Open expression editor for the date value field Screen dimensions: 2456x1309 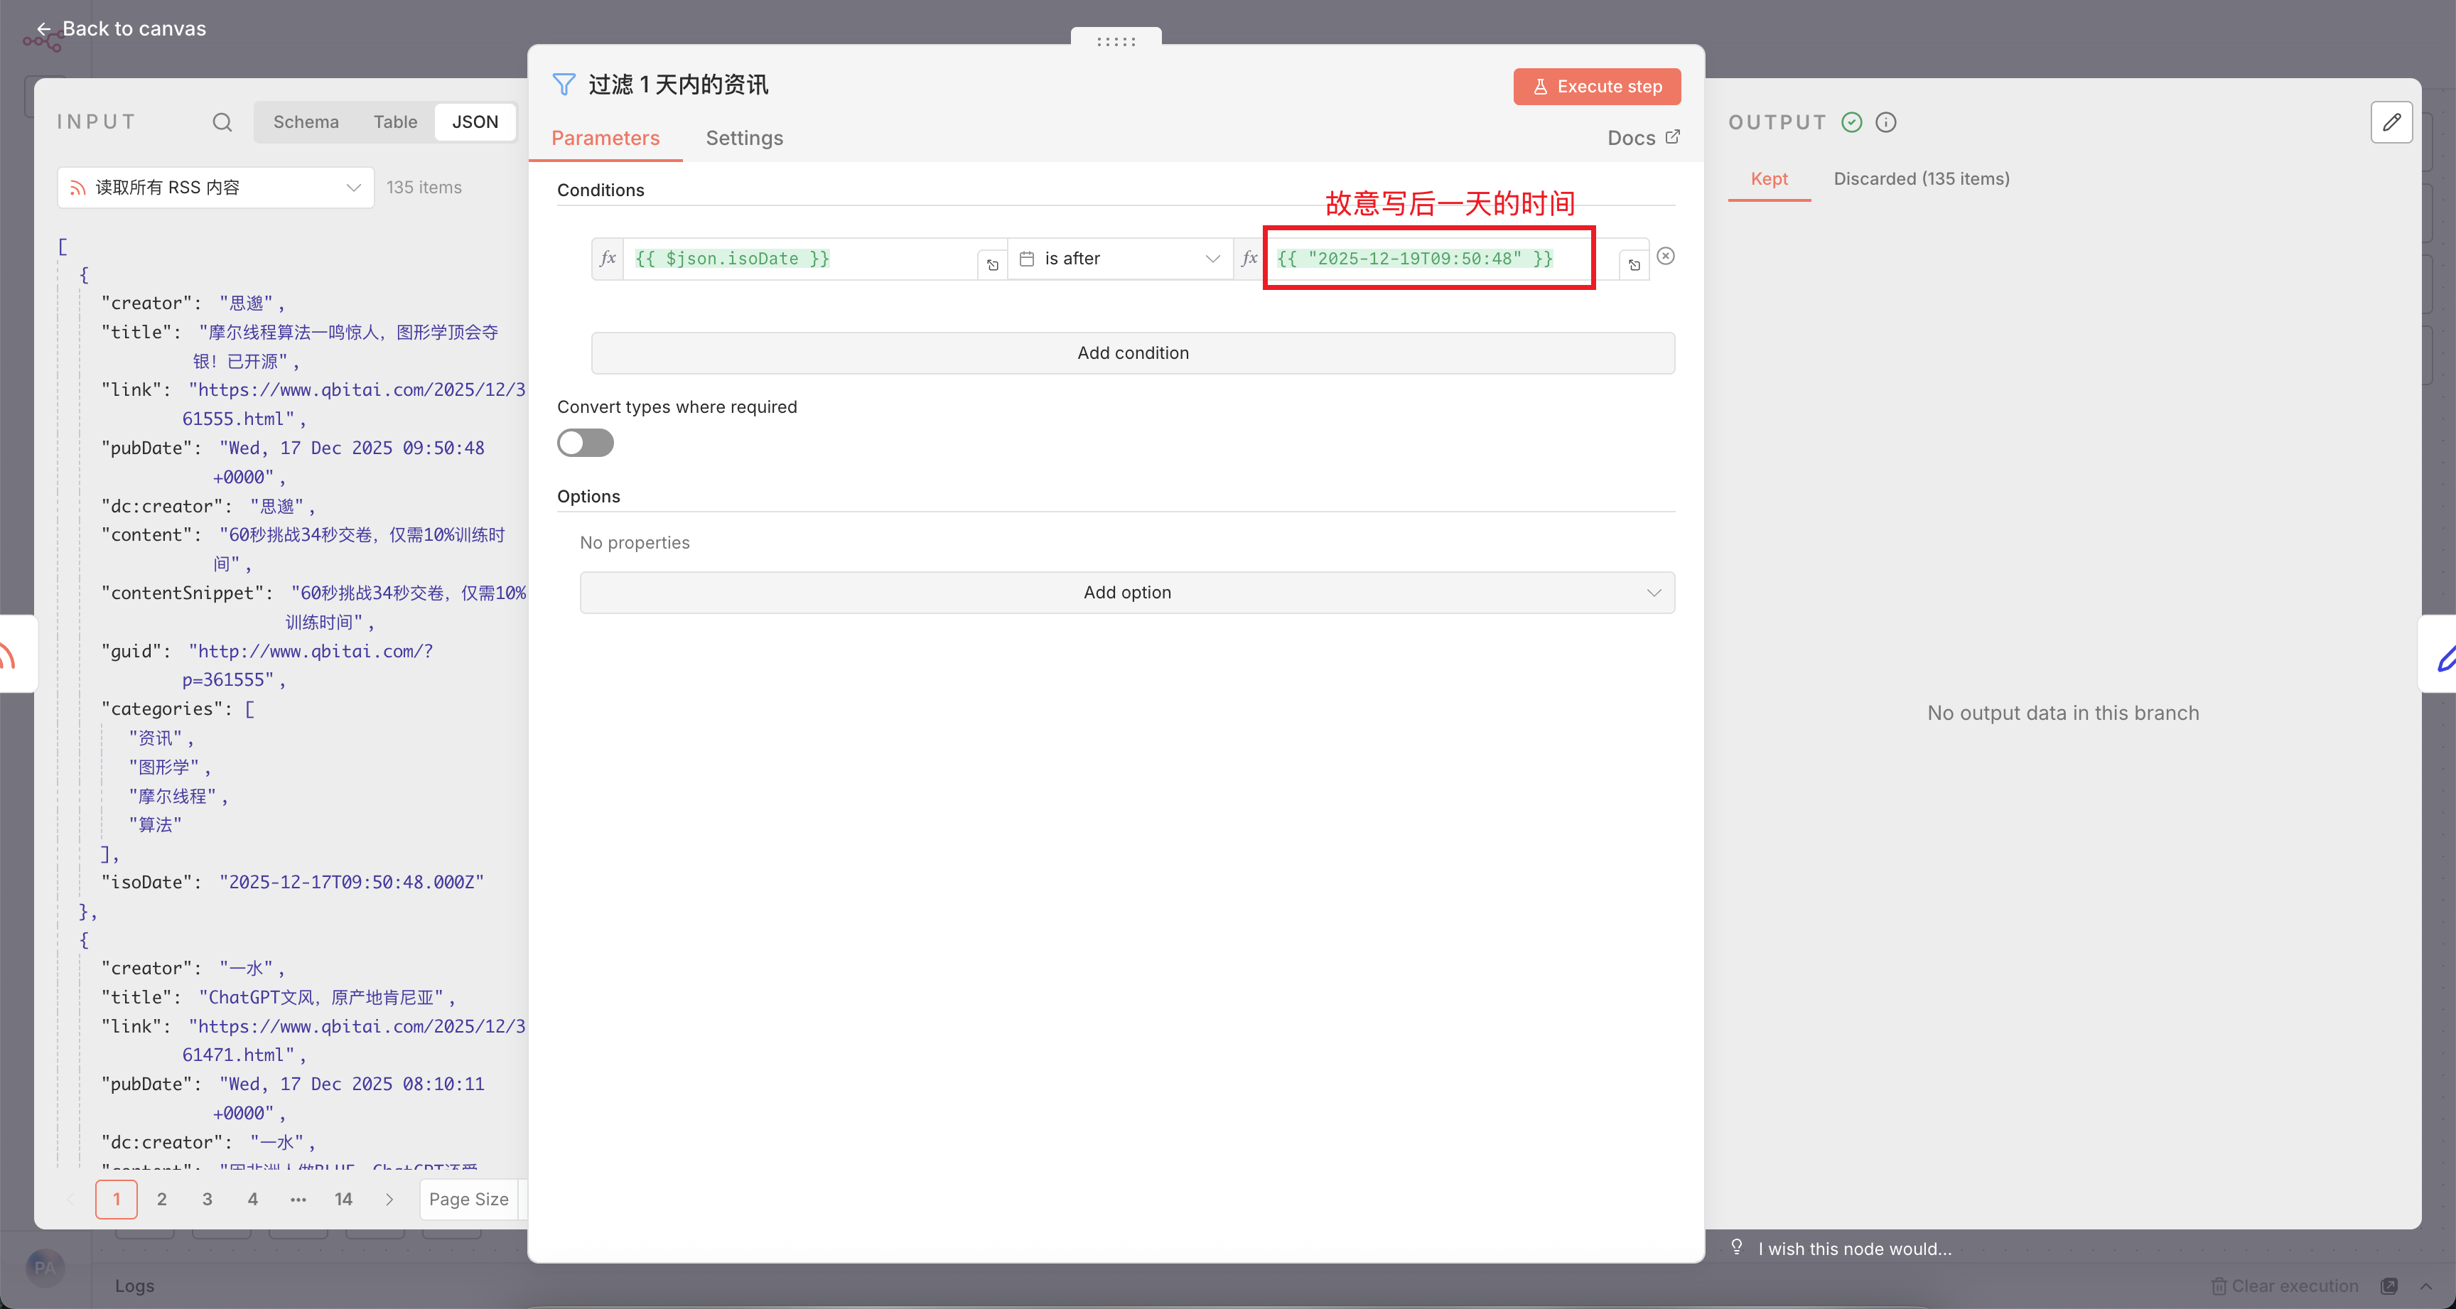(x=1634, y=265)
